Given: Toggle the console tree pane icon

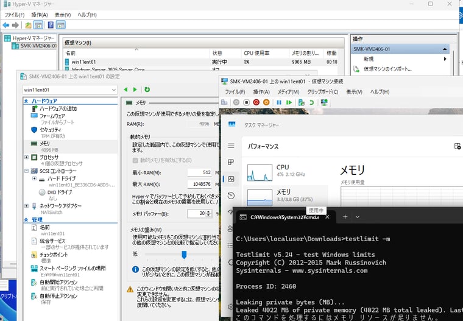Looking at the screenshot, I should 38,26.
